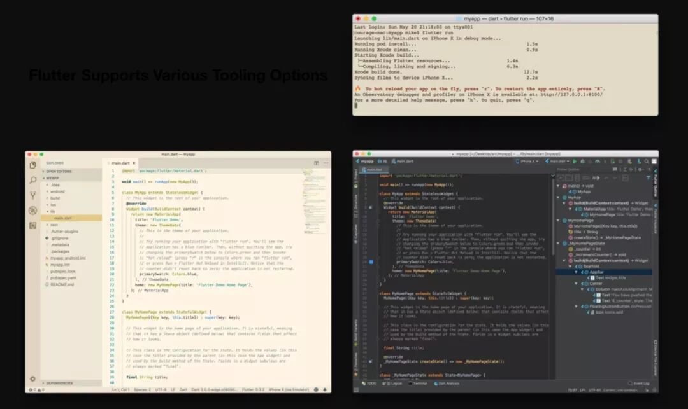This screenshot has height=409, width=688.
Task: Close the main.dart tab in VS Code
Action: [134, 163]
